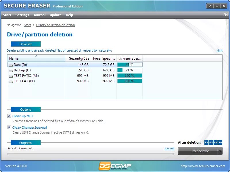
Task: Select the Data (D:) drive row
Action: point(75,65)
